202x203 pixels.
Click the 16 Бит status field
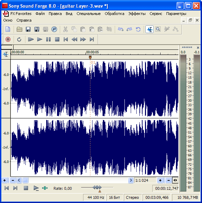tap(114, 197)
